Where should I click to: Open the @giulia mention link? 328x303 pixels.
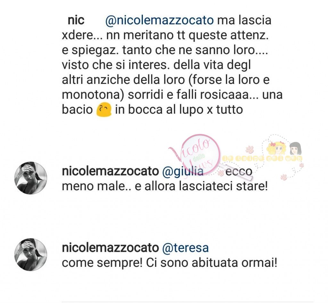coord(183,171)
